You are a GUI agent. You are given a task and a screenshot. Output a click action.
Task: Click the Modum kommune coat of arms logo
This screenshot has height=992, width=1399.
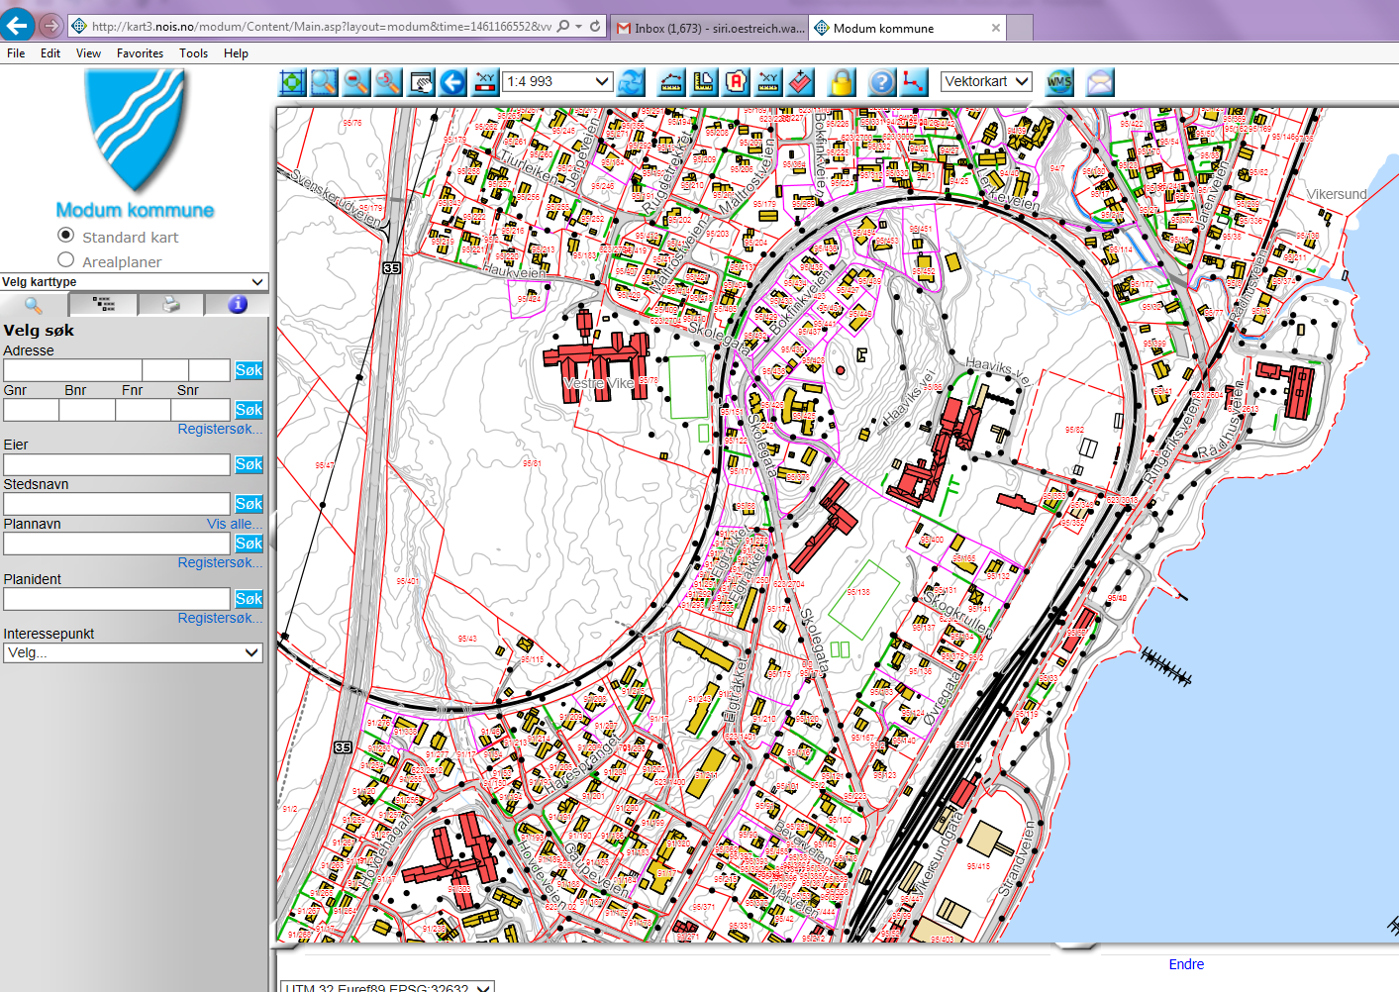click(136, 130)
